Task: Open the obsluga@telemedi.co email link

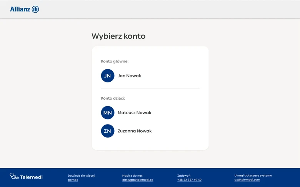Action: coord(138,180)
